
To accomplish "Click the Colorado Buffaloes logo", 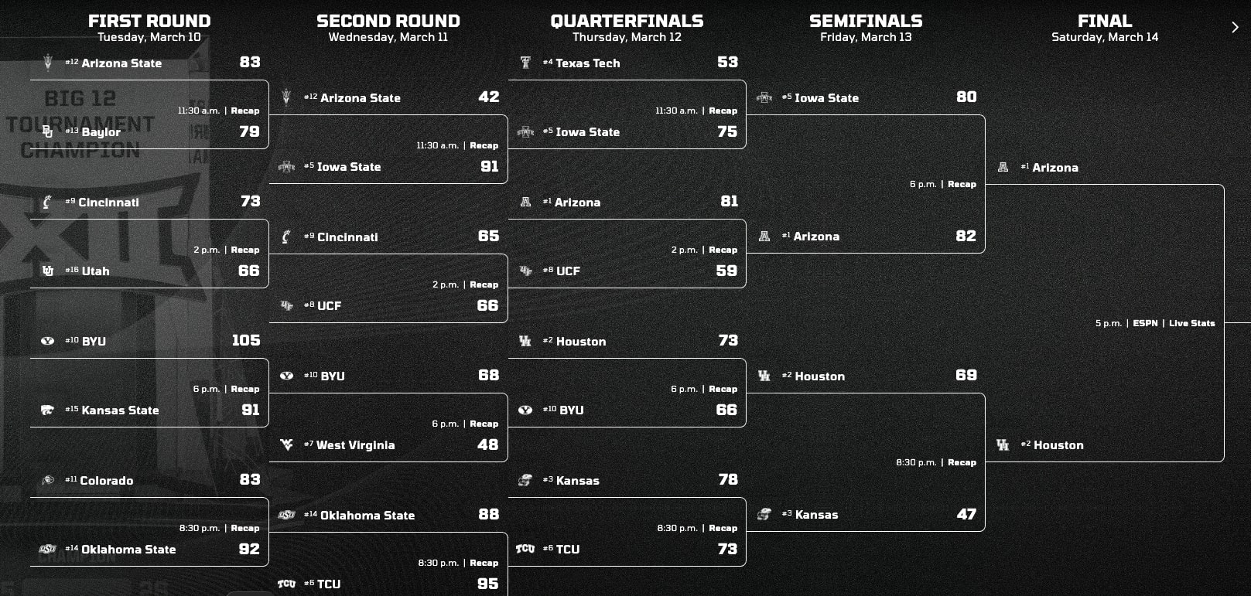I will coord(48,480).
